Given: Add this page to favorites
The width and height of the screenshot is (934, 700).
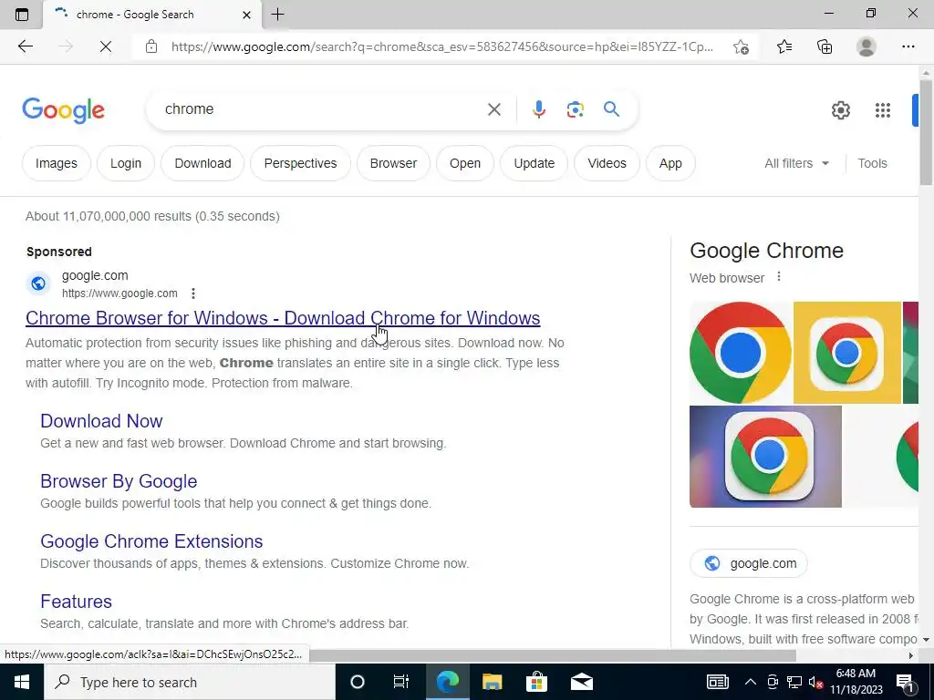Looking at the screenshot, I should pyautogui.click(x=741, y=46).
